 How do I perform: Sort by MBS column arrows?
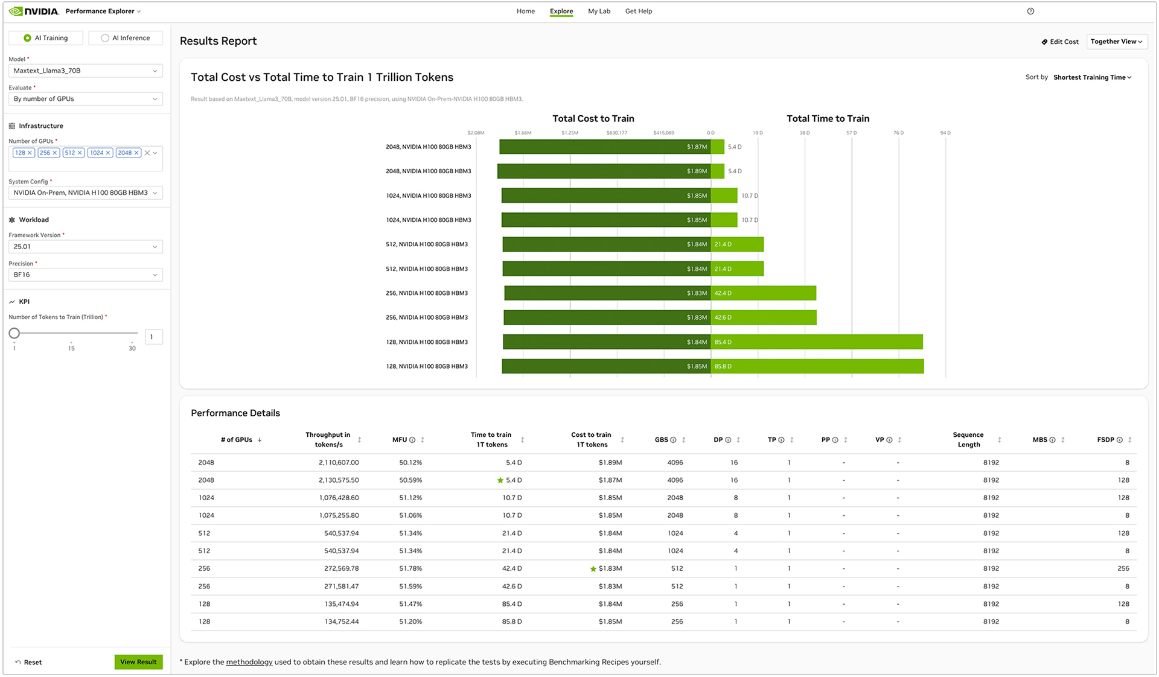[x=1063, y=440]
